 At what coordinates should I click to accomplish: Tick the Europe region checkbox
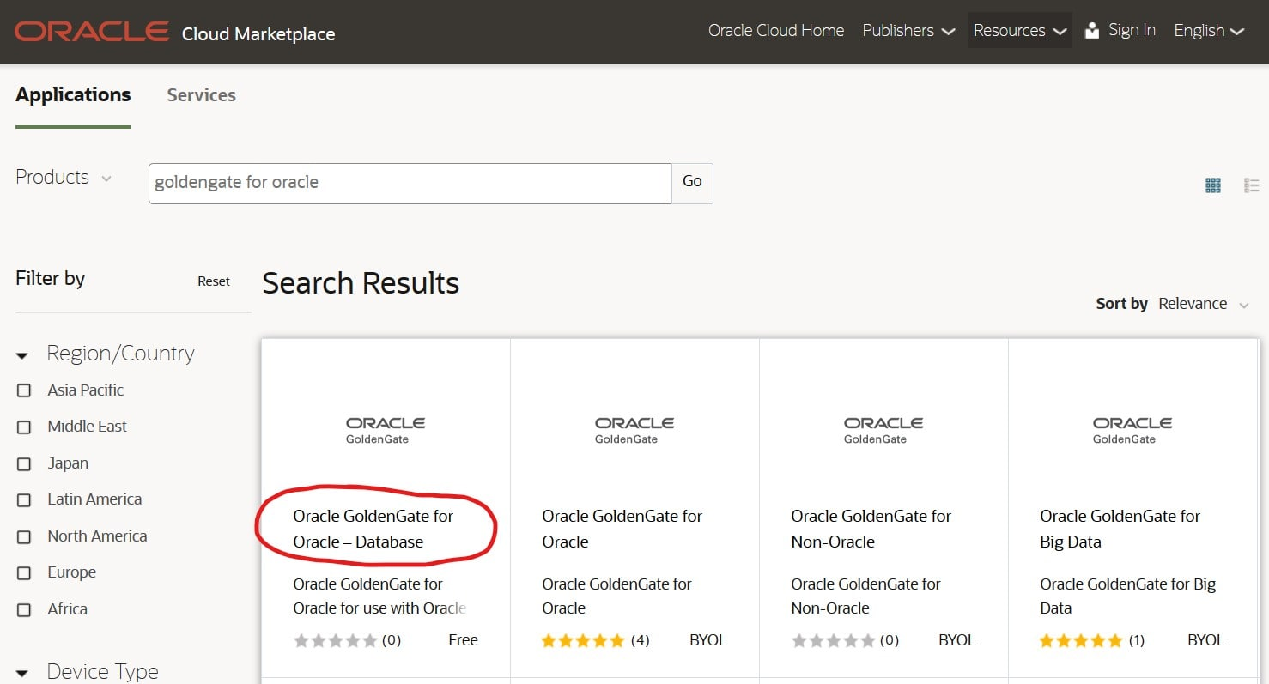coord(24,573)
